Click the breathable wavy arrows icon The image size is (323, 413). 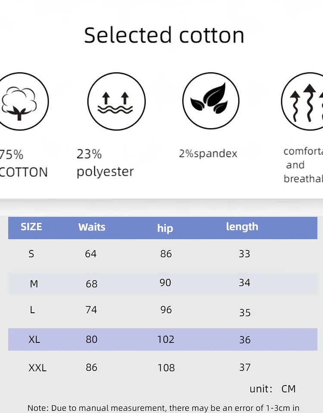pyautogui.click(x=302, y=102)
